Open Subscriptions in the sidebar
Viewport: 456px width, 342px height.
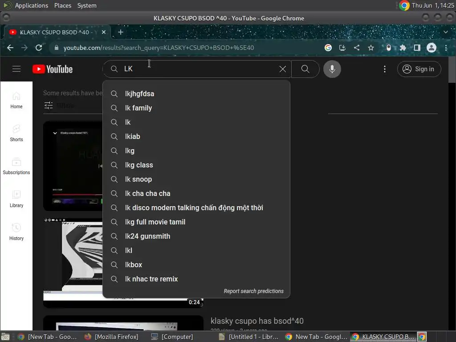click(x=16, y=166)
